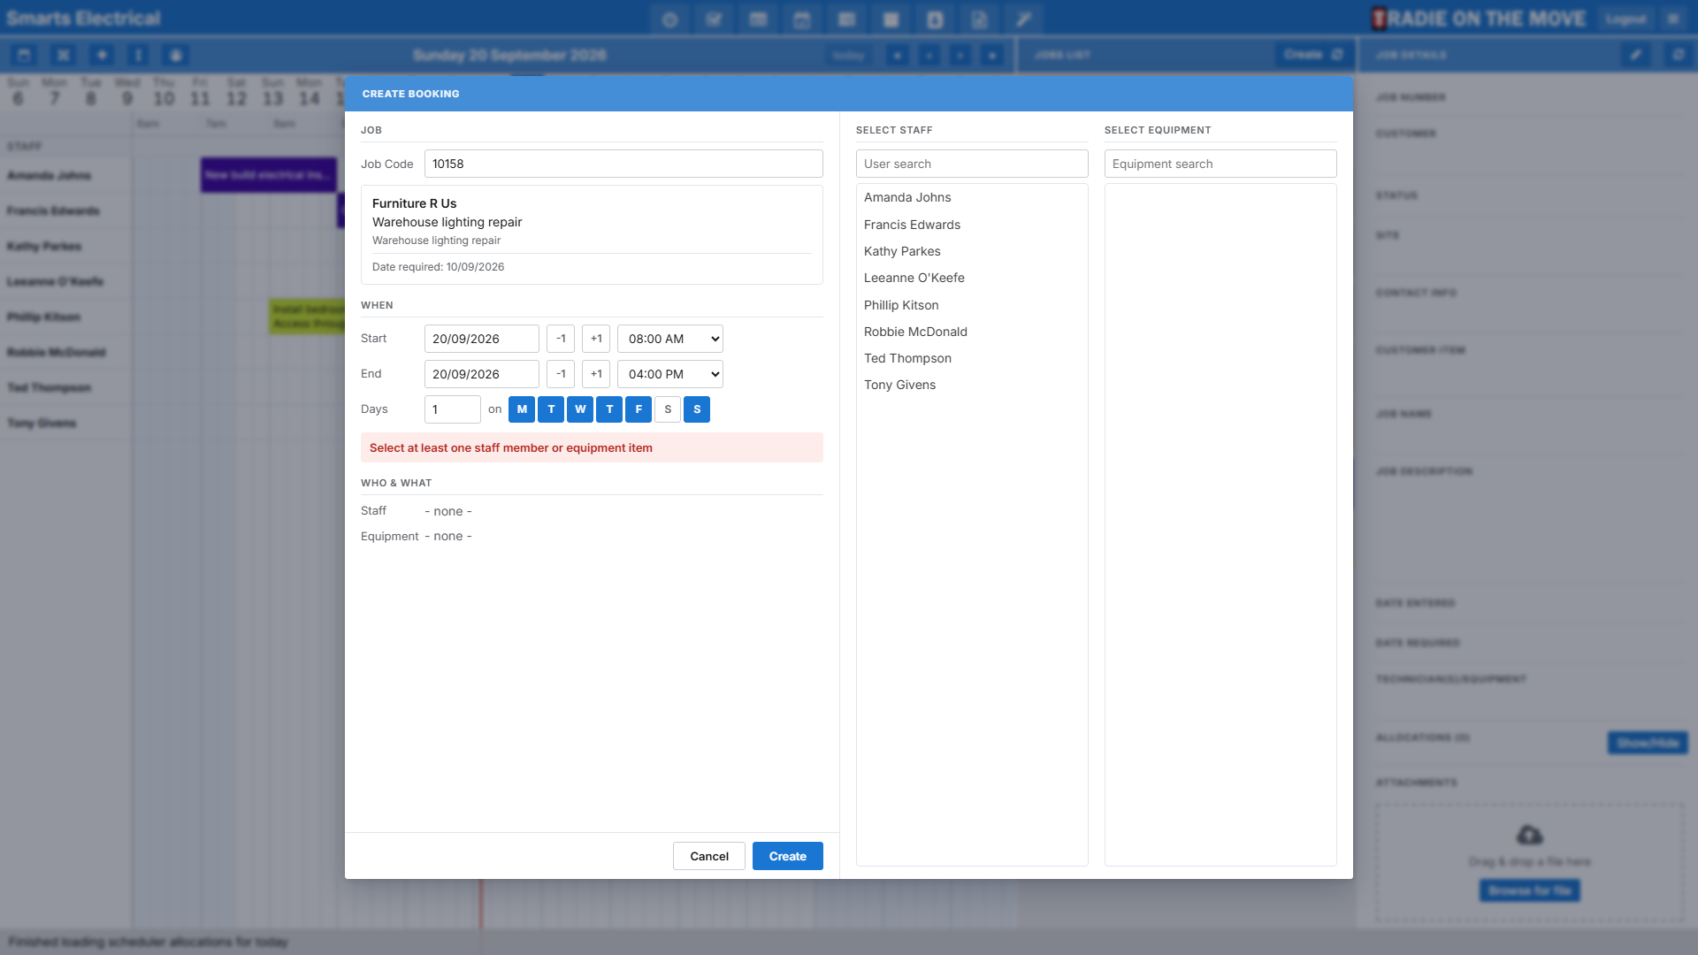Image resolution: width=1698 pixels, height=955 pixels.
Task: Go to next day with third arrow
Action: click(960, 55)
